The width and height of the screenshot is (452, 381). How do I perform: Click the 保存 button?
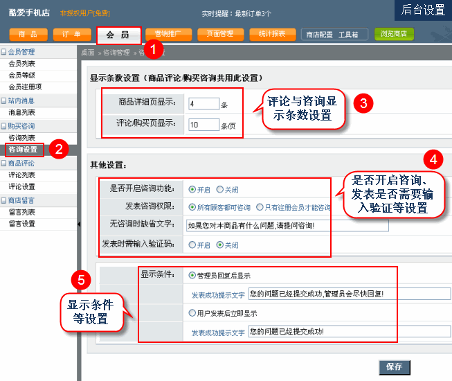395,367
